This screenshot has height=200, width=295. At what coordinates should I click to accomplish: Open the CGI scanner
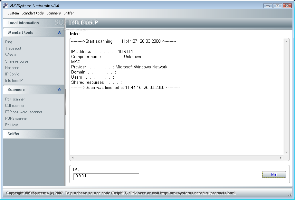15,106
